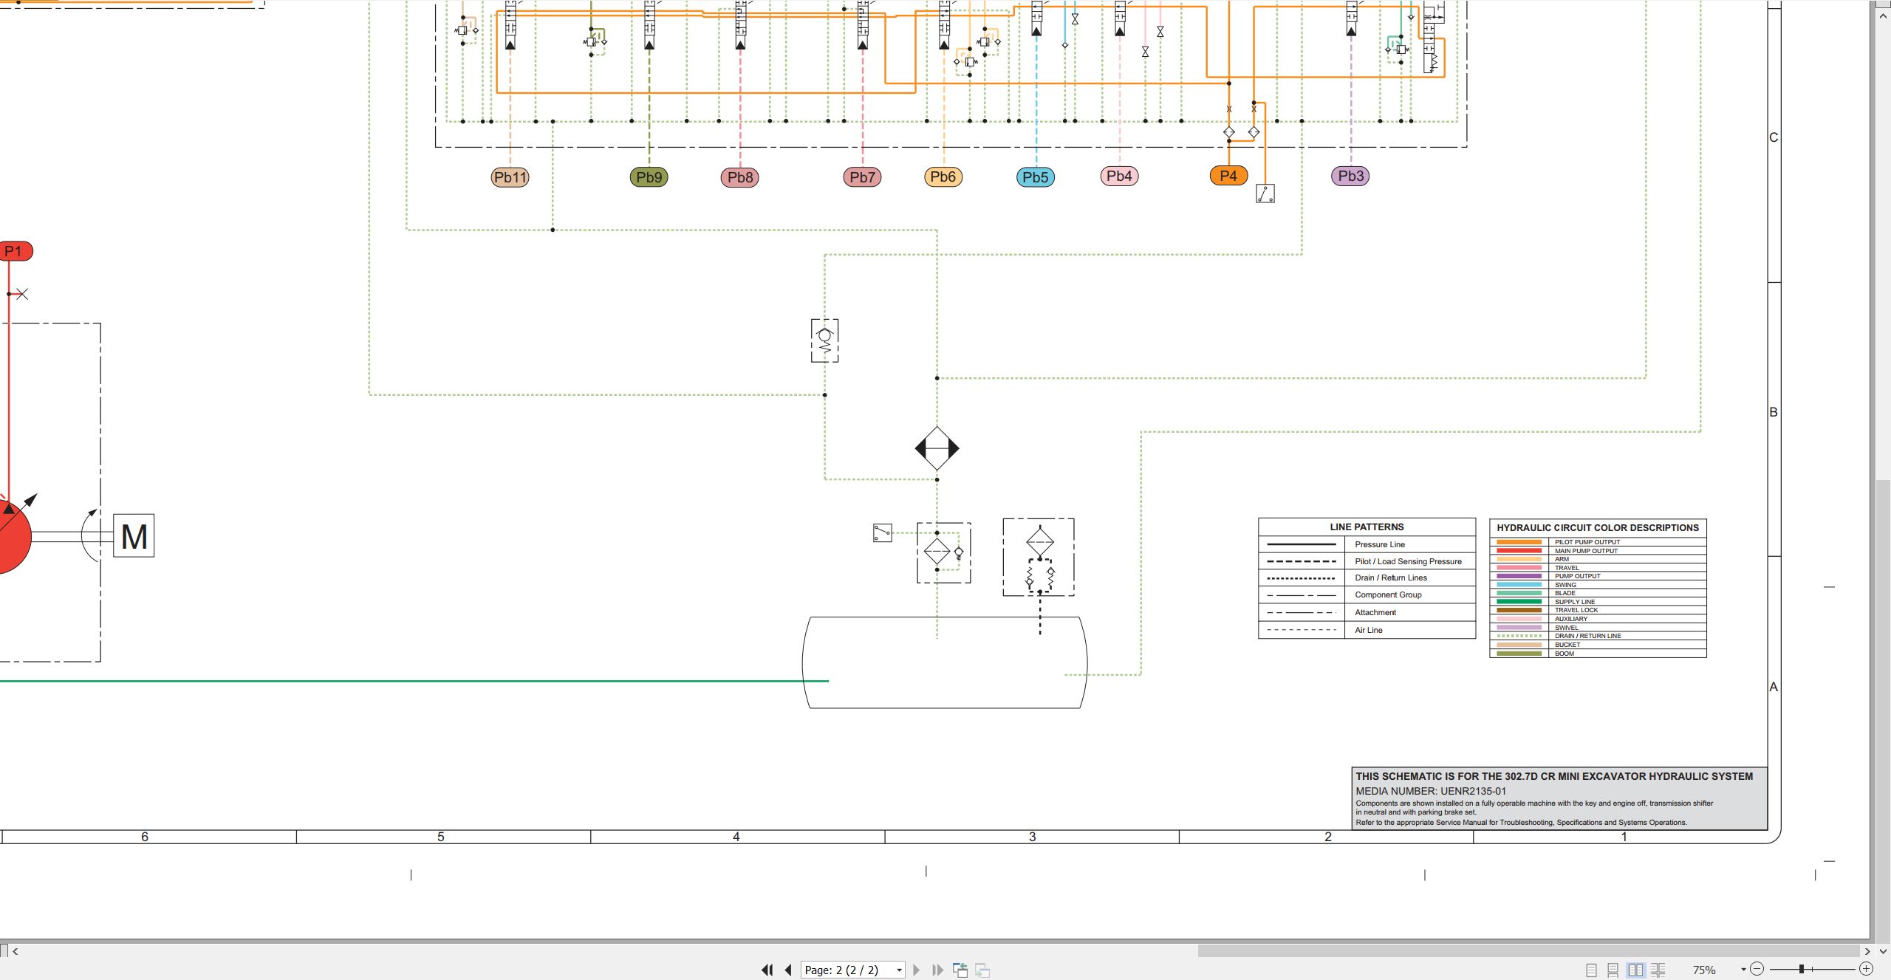Click the Pb5 swing port label

pyautogui.click(x=1036, y=177)
